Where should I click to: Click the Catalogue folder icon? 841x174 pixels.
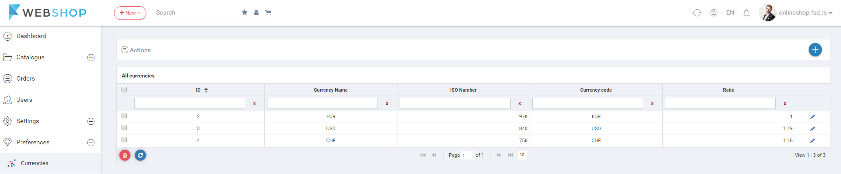pyautogui.click(x=8, y=57)
